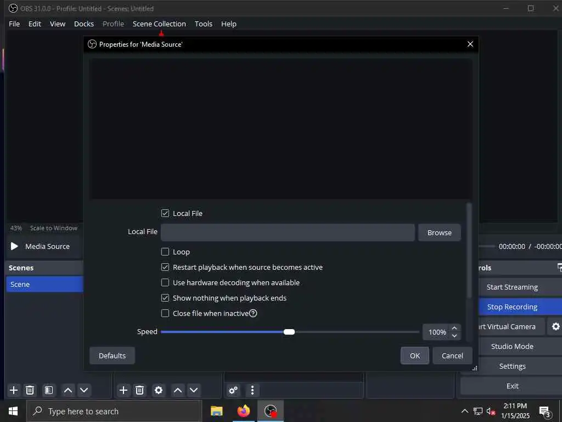
Task: Open the Help menu
Action: tap(229, 24)
